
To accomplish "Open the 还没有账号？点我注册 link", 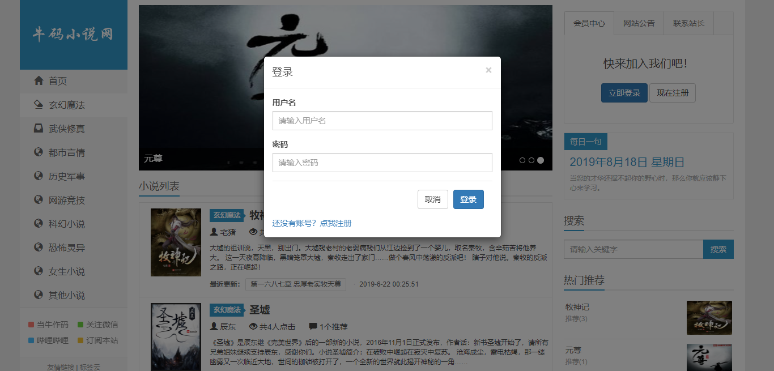I will [x=312, y=223].
